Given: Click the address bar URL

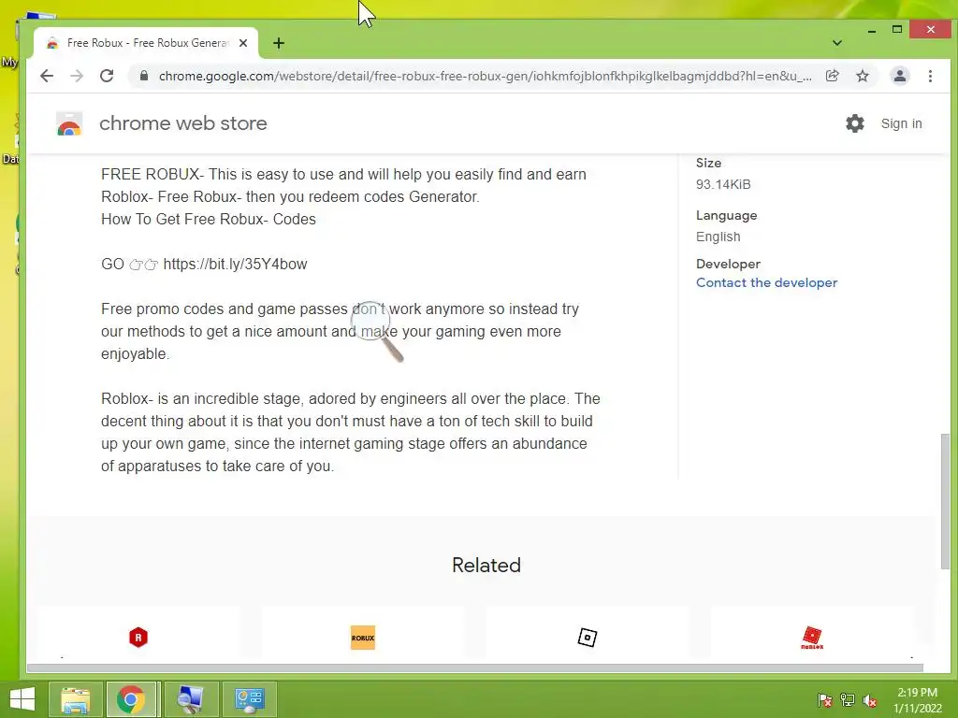Looking at the screenshot, I should [x=486, y=76].
